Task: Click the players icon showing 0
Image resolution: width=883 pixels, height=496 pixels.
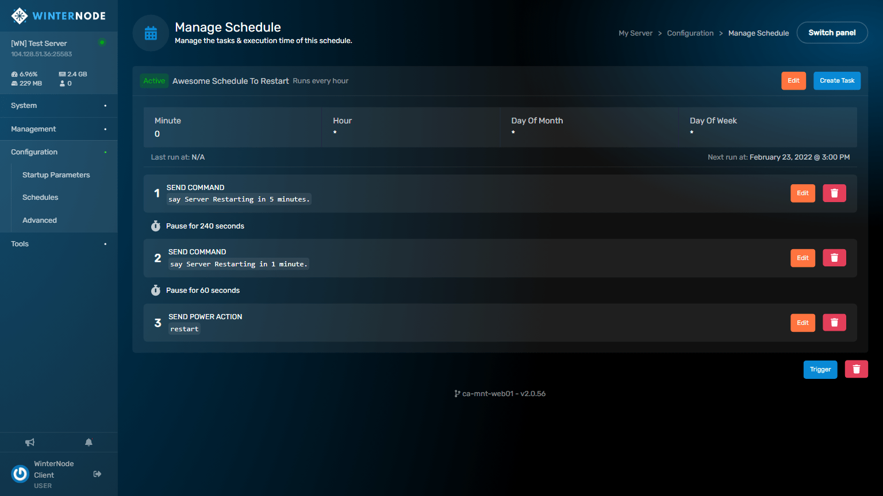Action: click(62, 83)
